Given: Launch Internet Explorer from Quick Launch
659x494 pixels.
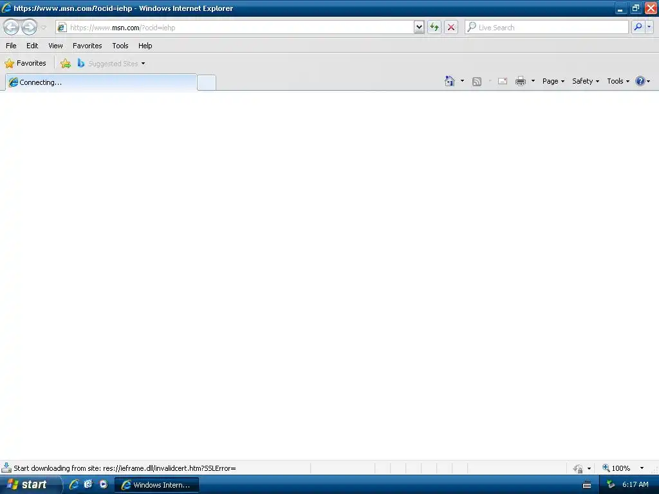Looking at the screenshot, I should pyautogui.click(x=74, y=484).
